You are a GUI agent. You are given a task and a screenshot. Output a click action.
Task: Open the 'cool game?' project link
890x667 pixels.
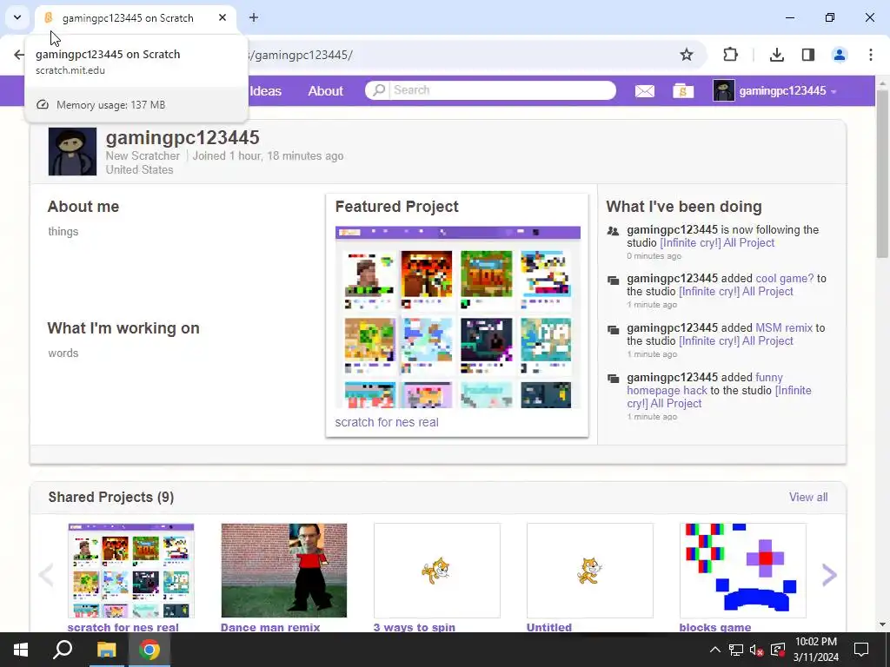pyautogui.click(x=785, y=279)
